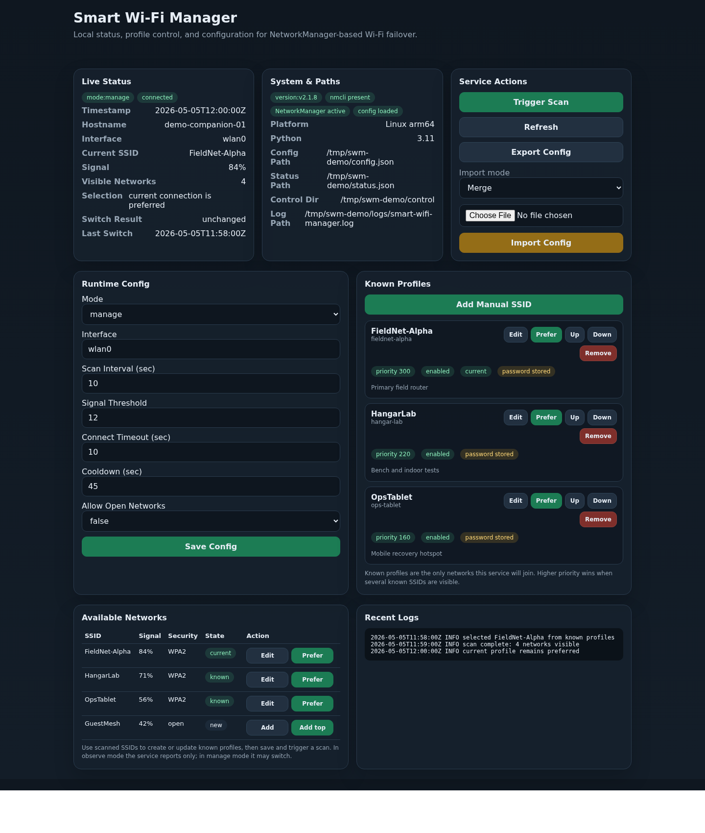Click the Import Config button
The width and height of the screenshot is (705, 833).
pyautogui.click(x=541, y=243)
